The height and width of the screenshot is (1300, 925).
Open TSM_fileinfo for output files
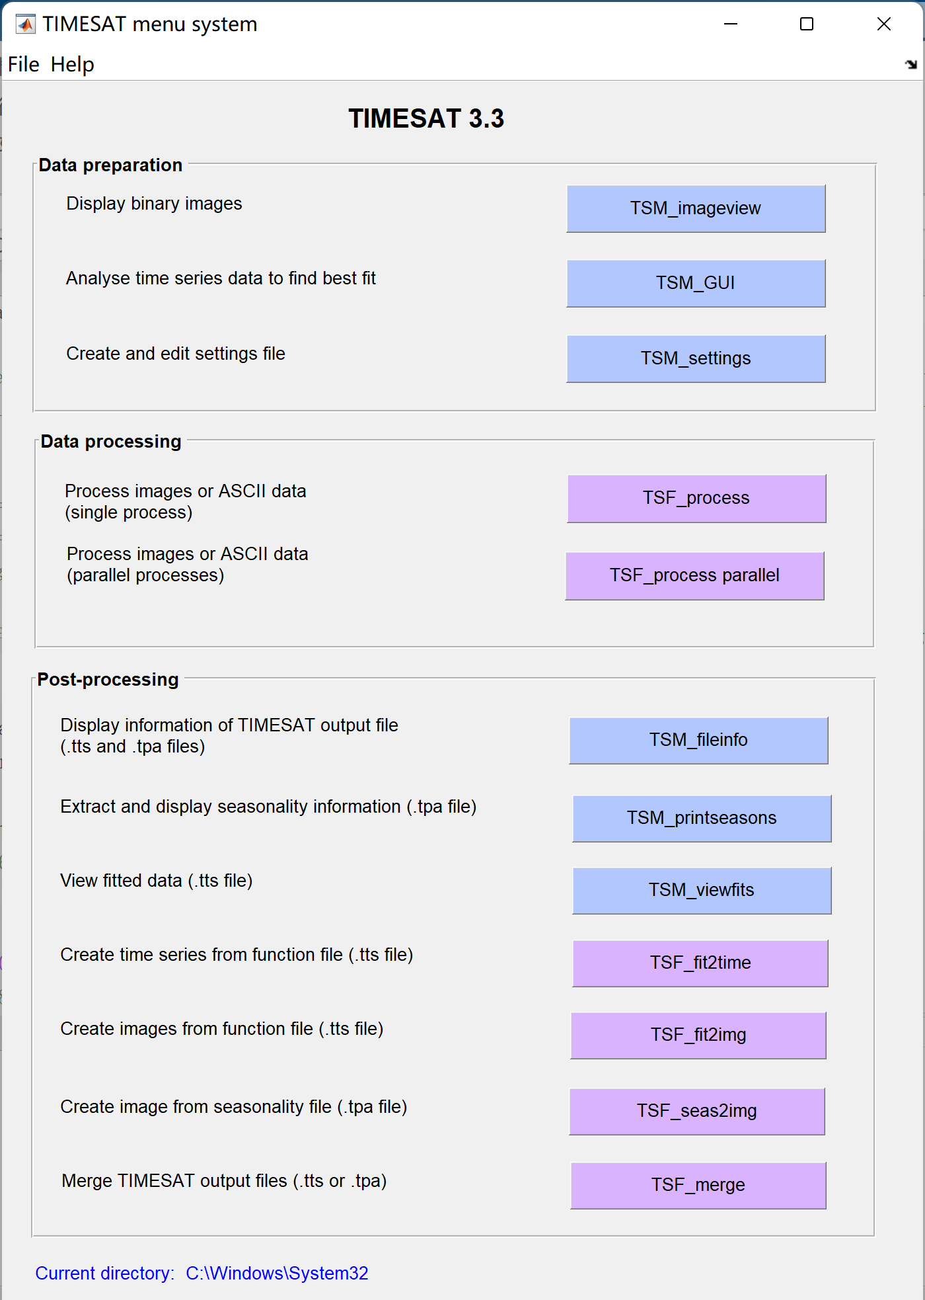coord(698,741)
